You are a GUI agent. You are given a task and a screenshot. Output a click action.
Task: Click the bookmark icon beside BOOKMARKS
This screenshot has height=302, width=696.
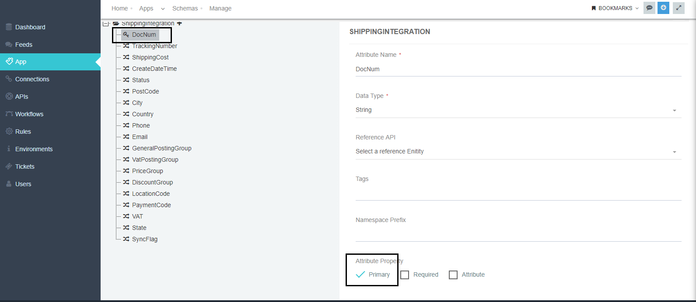tap(594, 8)
